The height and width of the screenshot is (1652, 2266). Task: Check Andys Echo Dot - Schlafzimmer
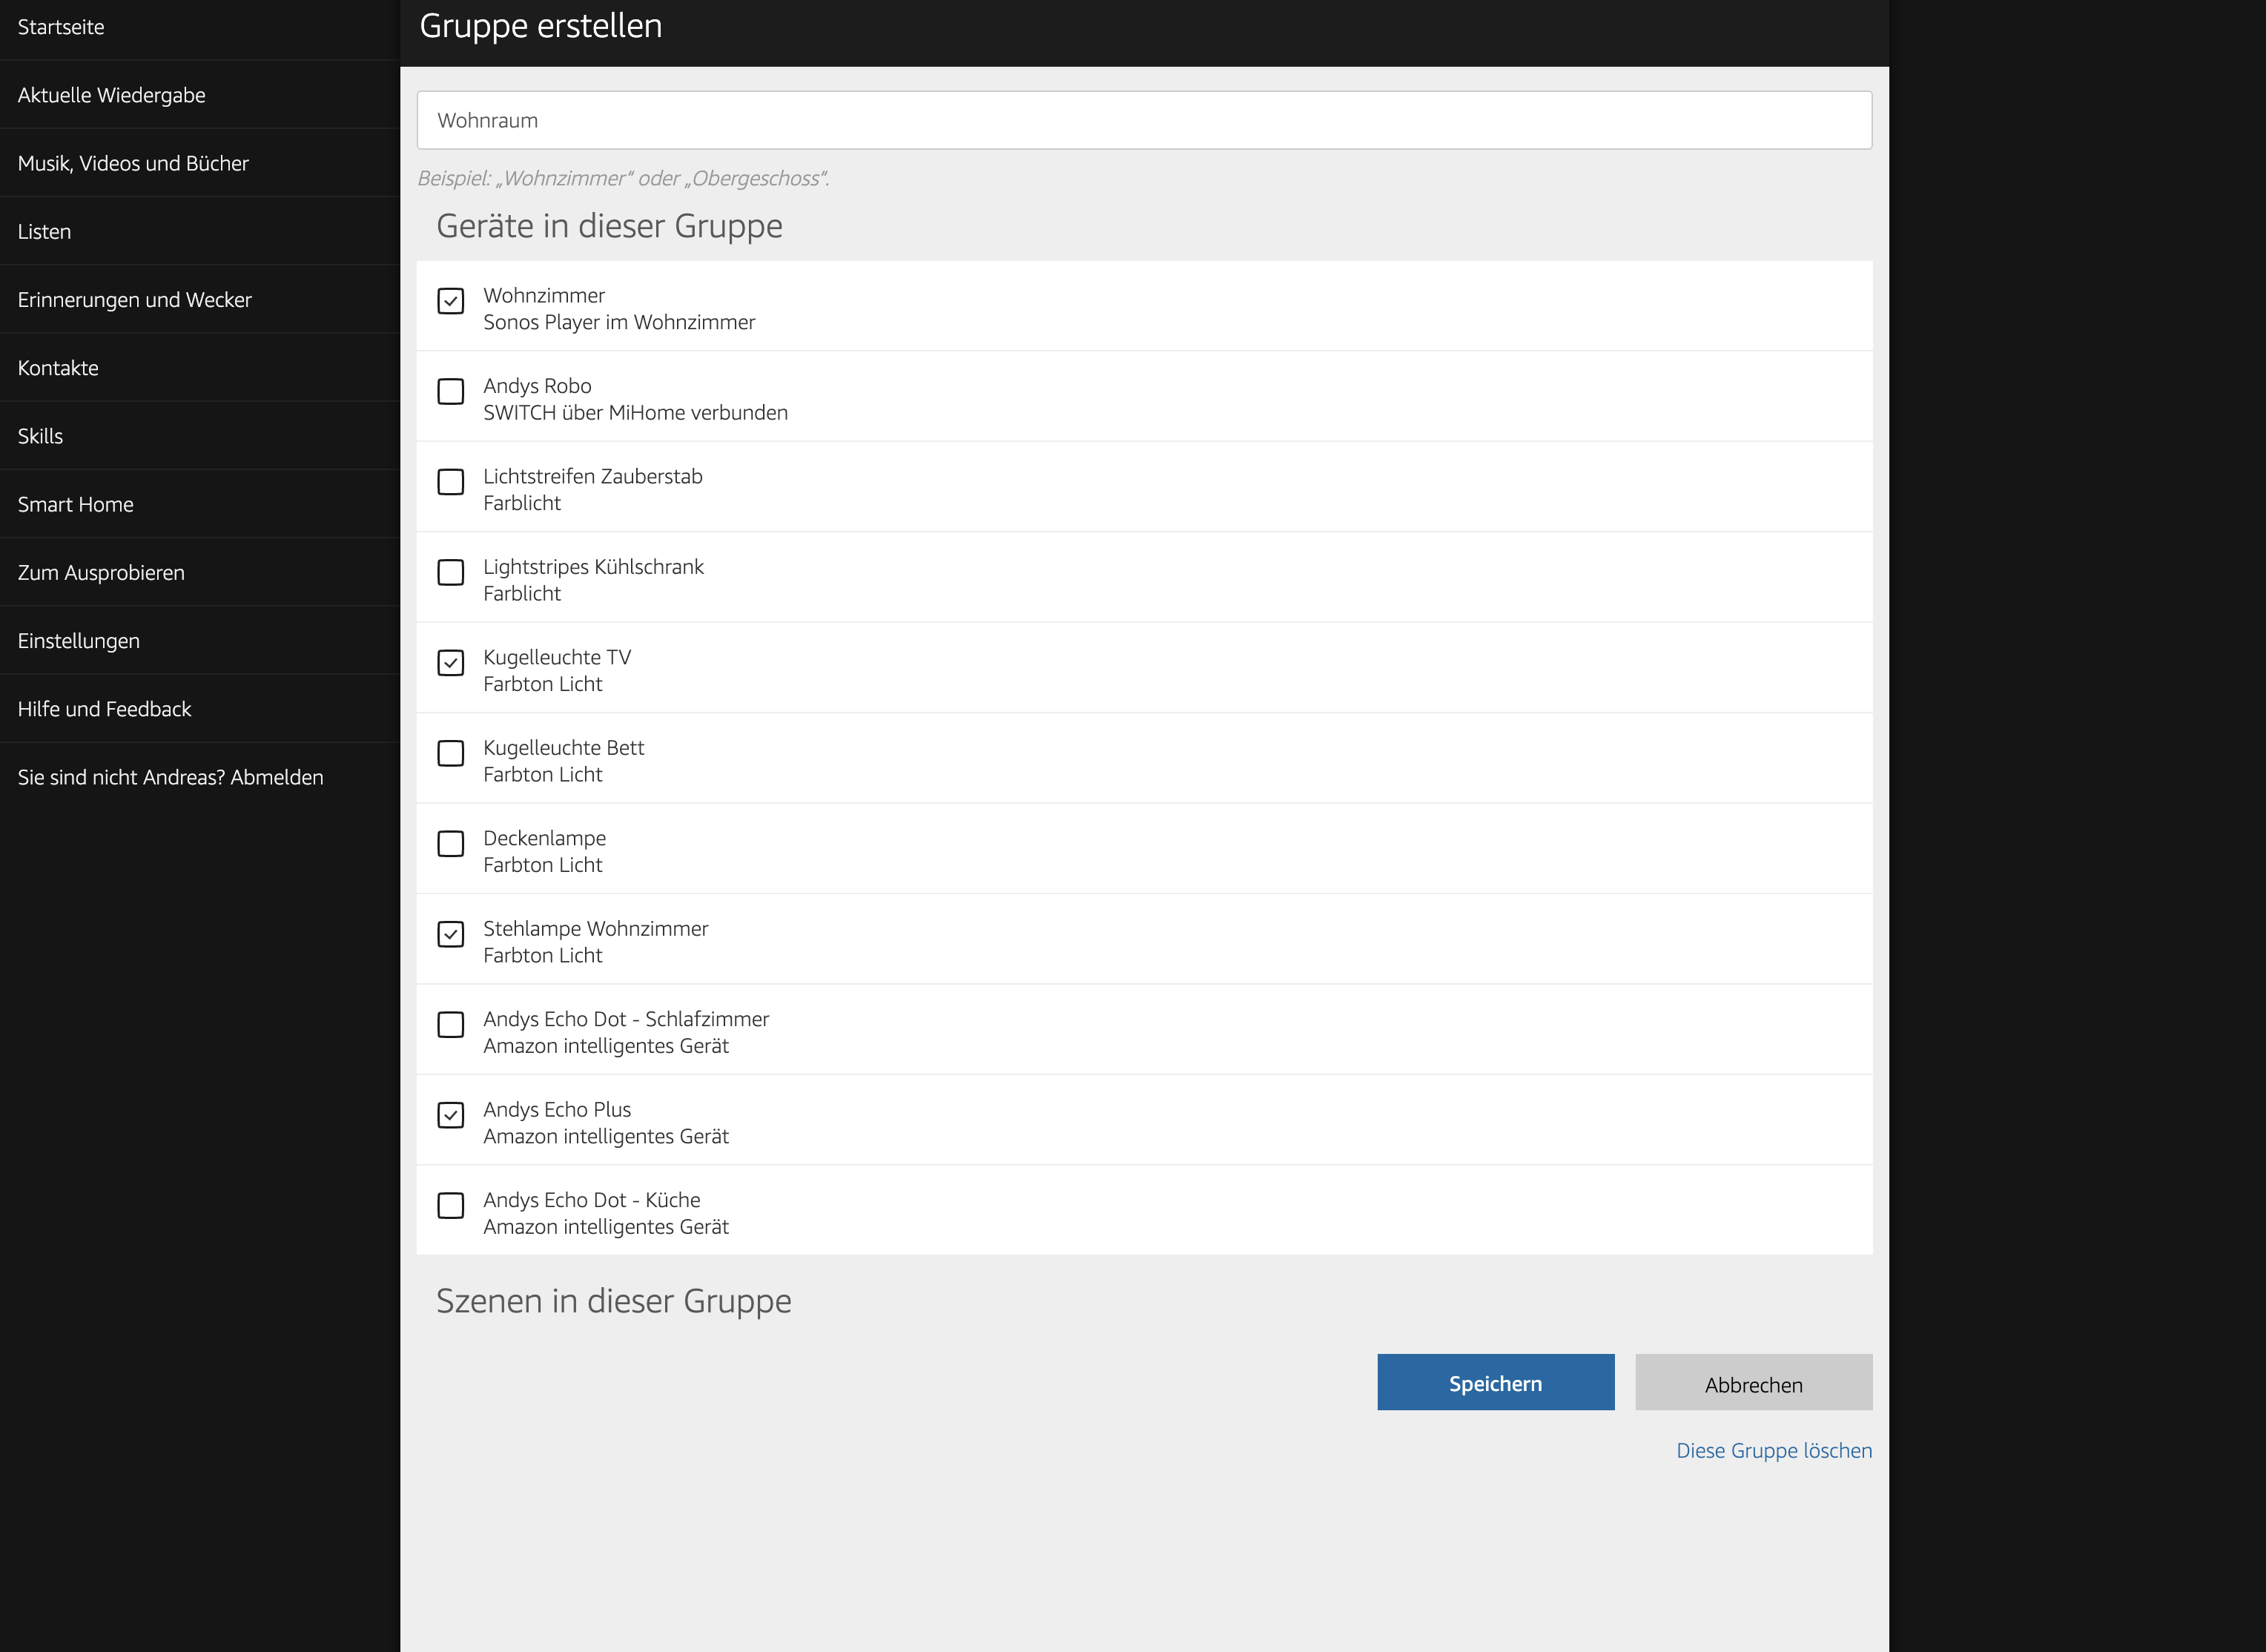point(451,1025)
